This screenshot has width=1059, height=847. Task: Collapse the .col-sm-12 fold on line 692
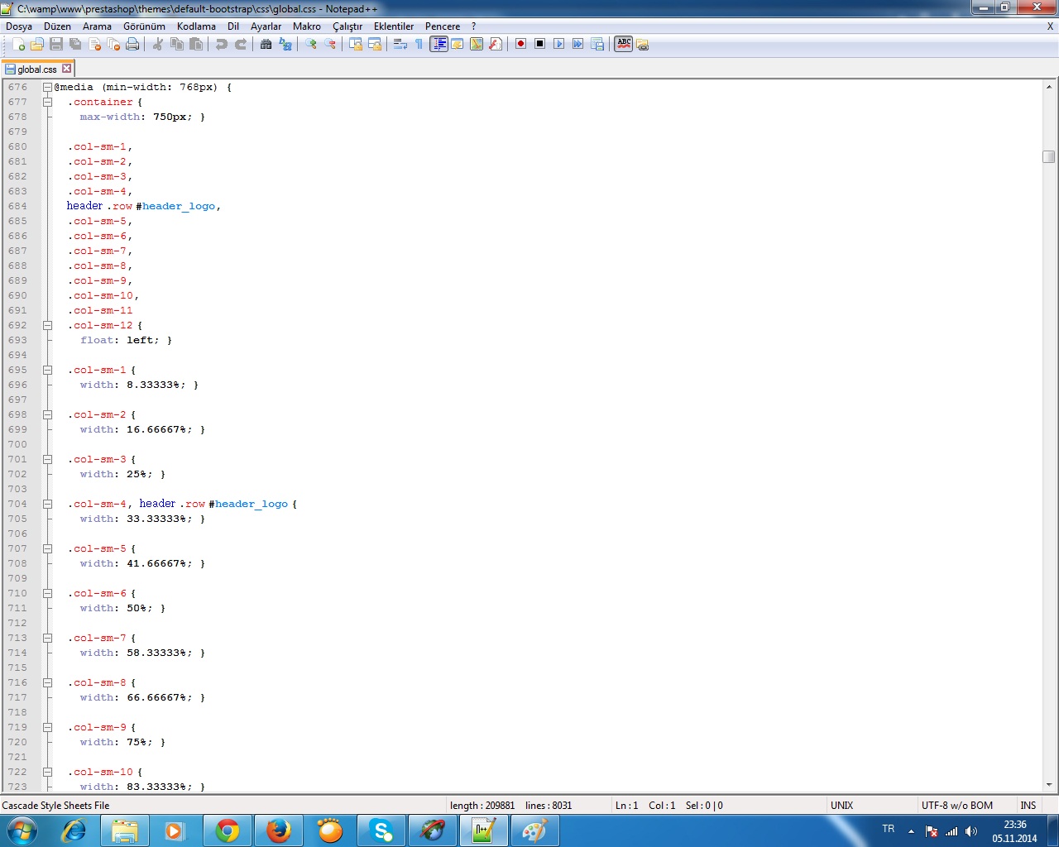[48, 326]
